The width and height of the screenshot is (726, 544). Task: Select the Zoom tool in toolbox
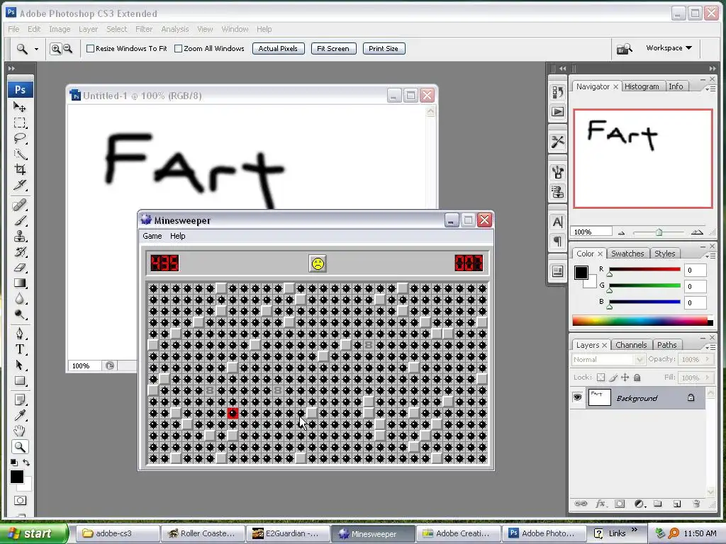[x=19, y=446]
